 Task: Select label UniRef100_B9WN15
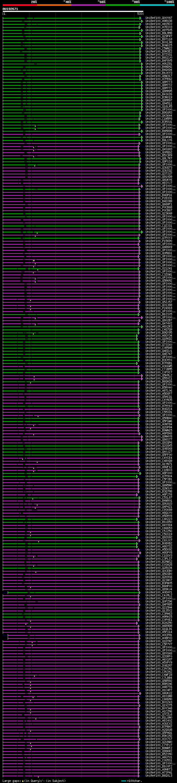click(x=159, y=431)
